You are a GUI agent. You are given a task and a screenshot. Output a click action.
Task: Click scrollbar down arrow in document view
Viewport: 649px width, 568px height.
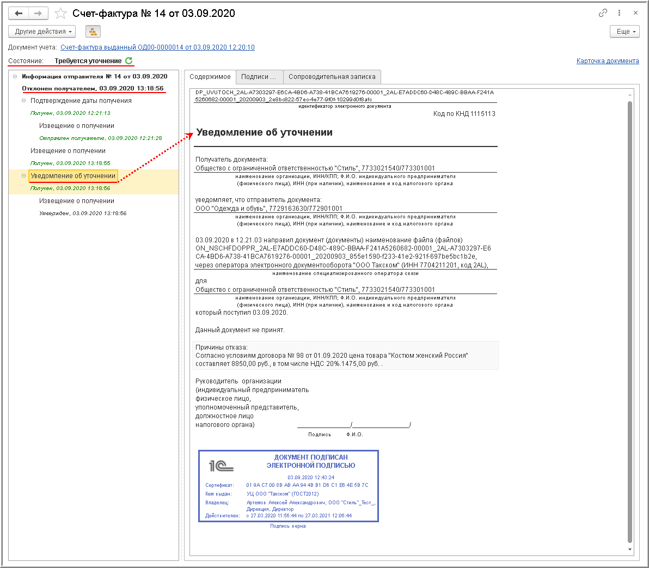pyautogui.click(x=630, y=550)
